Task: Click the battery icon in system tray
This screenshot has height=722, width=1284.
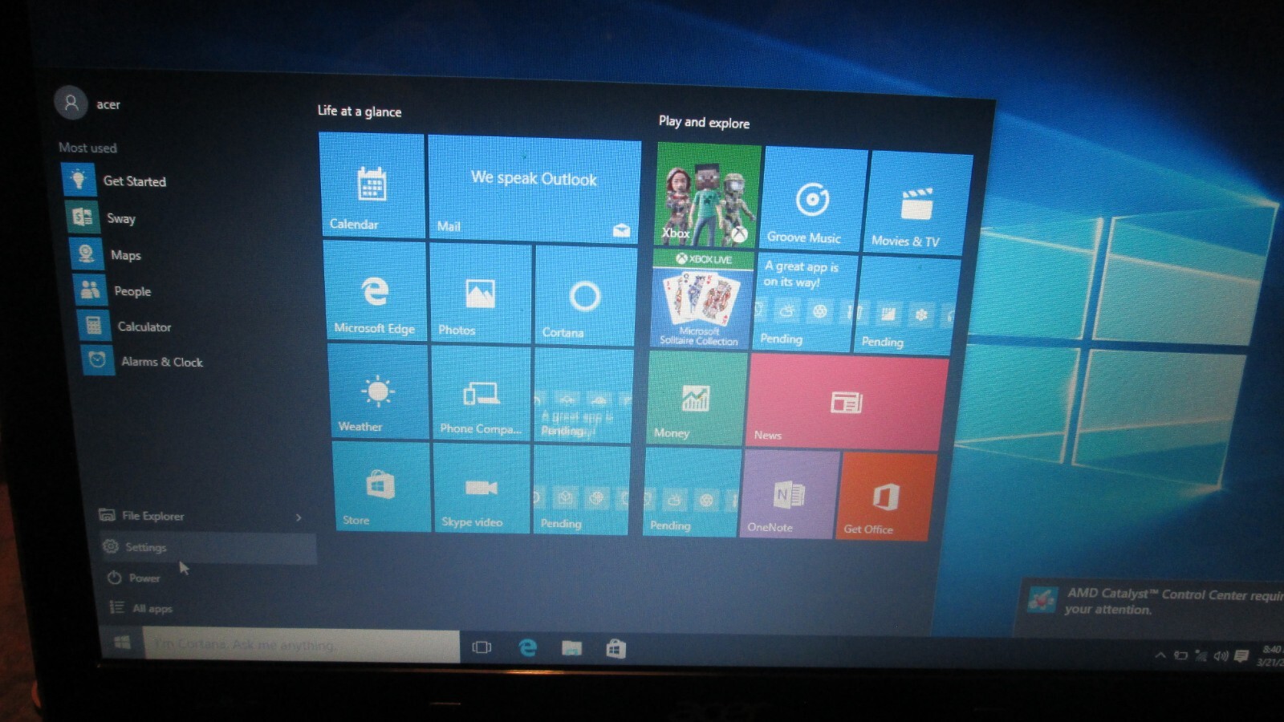Action: pos(1180,655)
